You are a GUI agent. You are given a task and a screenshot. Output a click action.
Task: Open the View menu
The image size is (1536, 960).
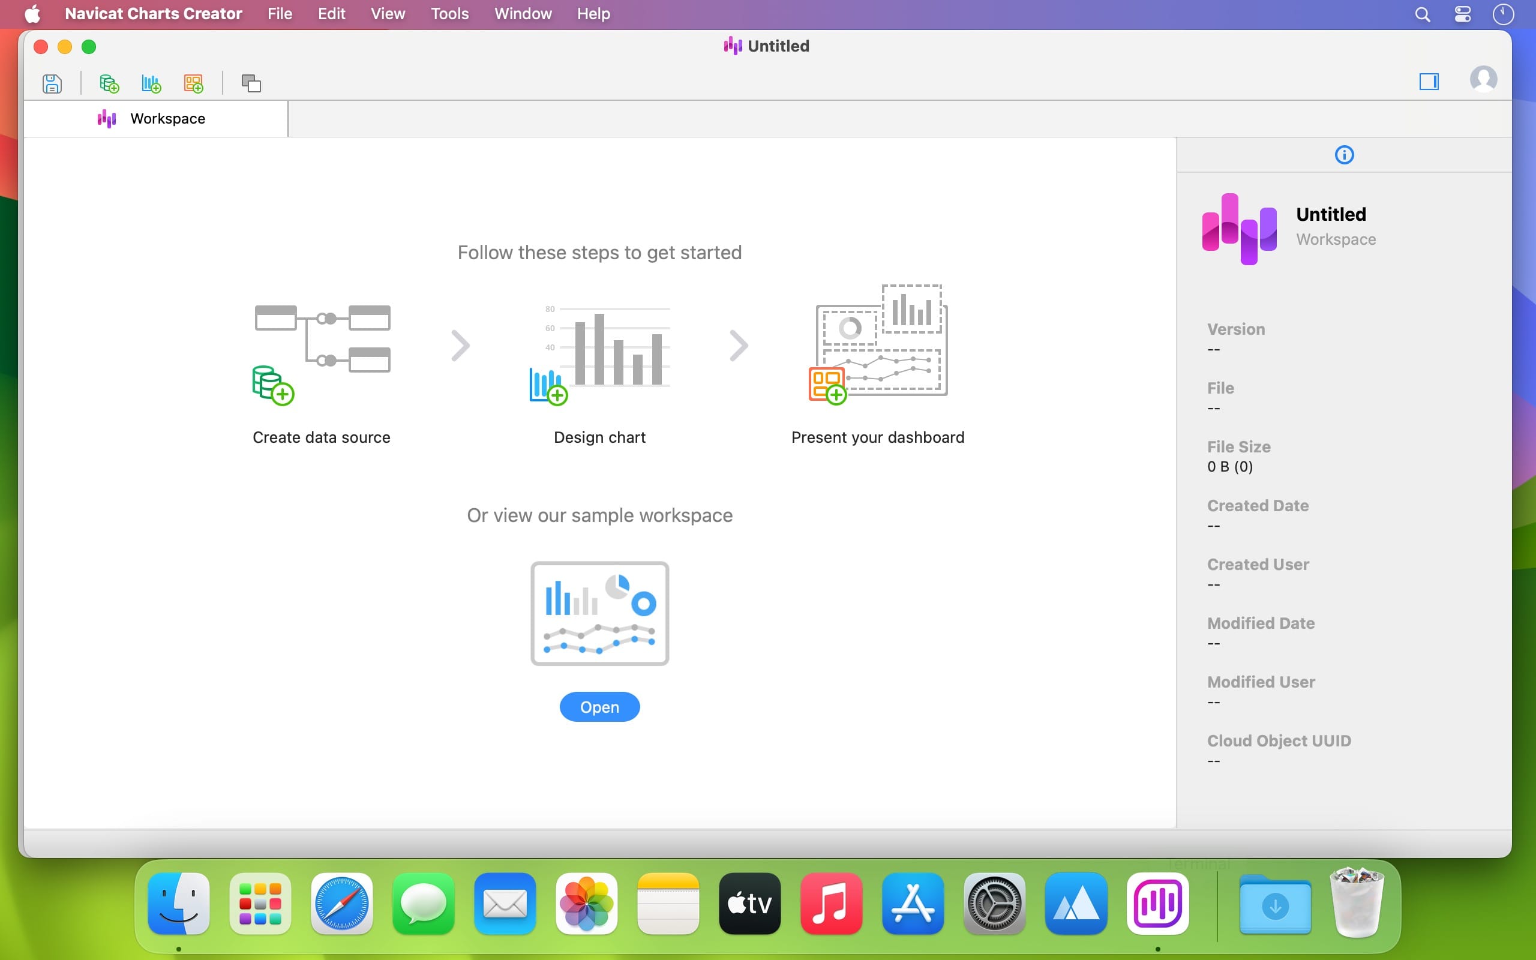[x=387, y=14]
